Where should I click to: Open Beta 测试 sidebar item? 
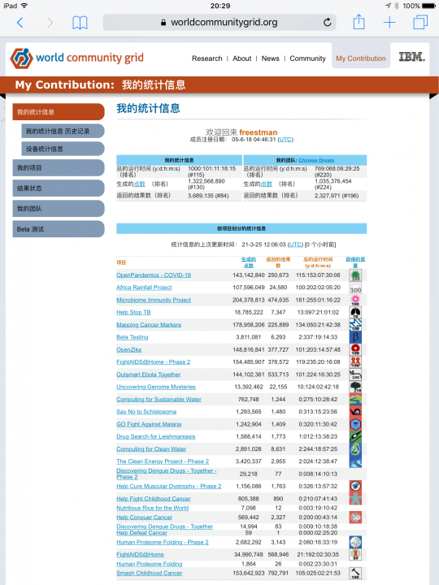(59, 229)
